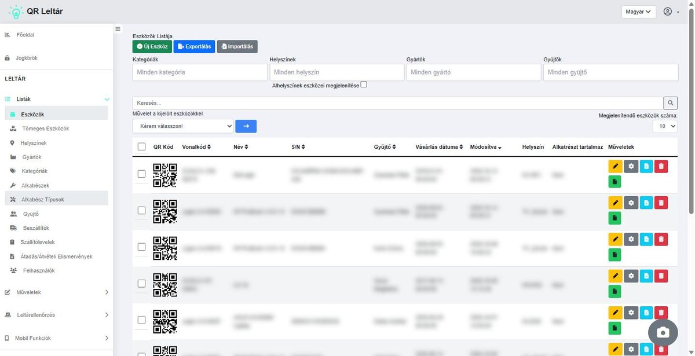Screen dimensions: 695x356
Task: Click the QR Leltár lightbulb logo
Action: [16, 12]
